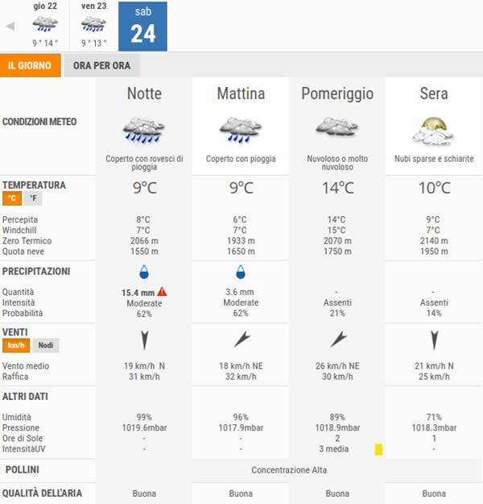Go to previous days with left arrow

point(10,27)
